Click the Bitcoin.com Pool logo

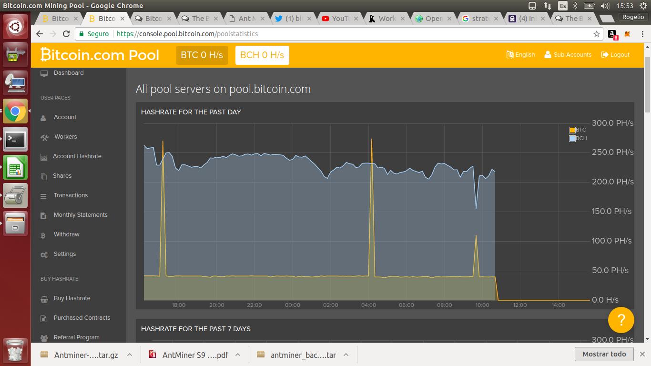coord(100,55)
